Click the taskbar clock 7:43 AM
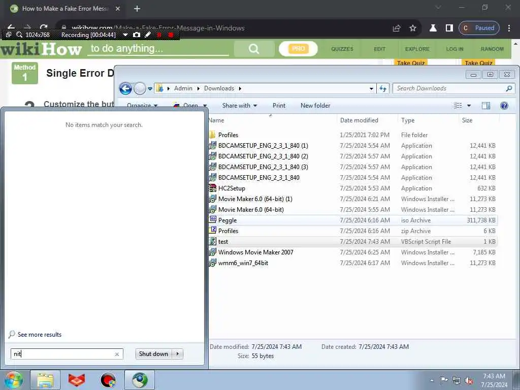The image size is (520, 390). pyautogui.click(x=494, y=376)
